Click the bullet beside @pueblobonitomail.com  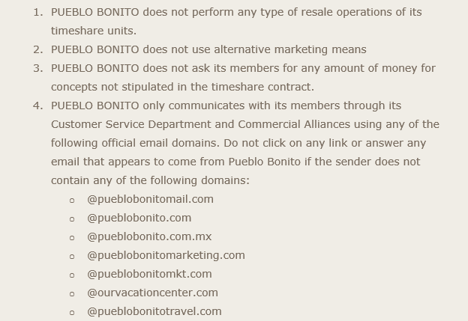tap(72, 201)
